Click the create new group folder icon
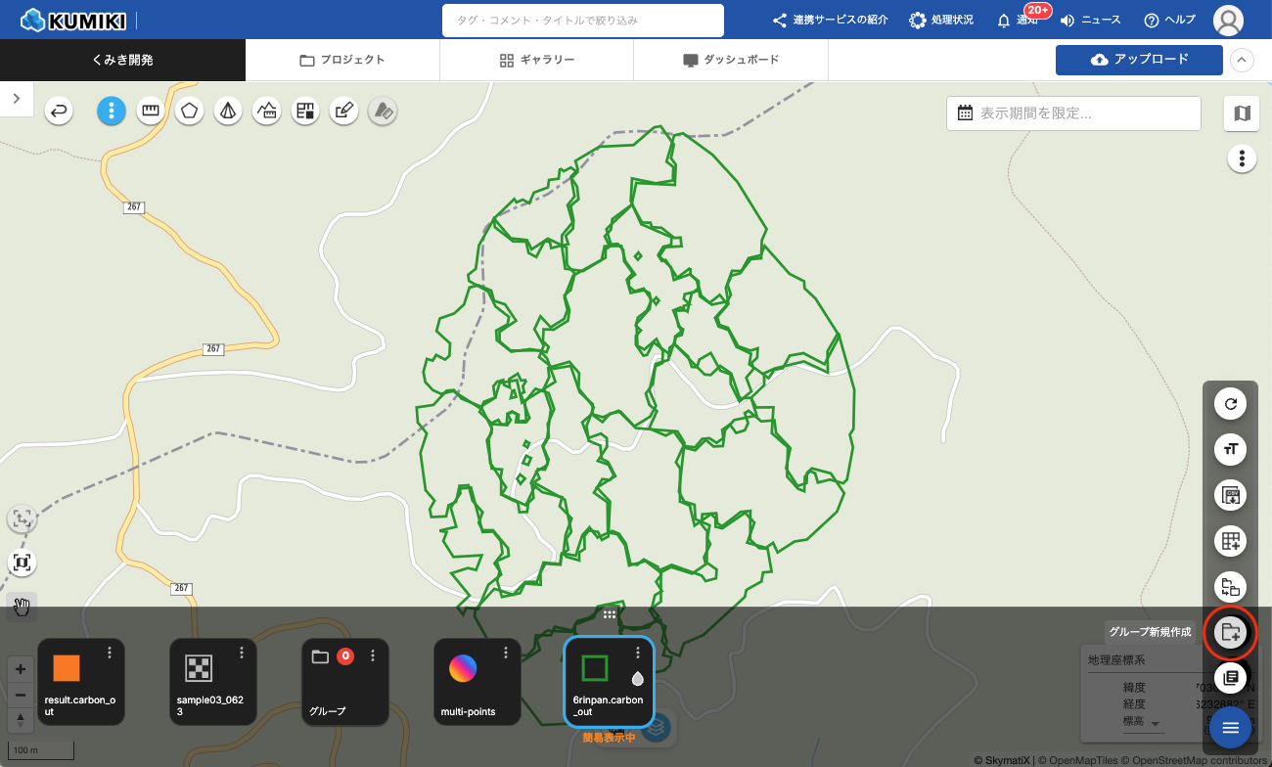This screenshot has height=767, width=1272. 1230,632
